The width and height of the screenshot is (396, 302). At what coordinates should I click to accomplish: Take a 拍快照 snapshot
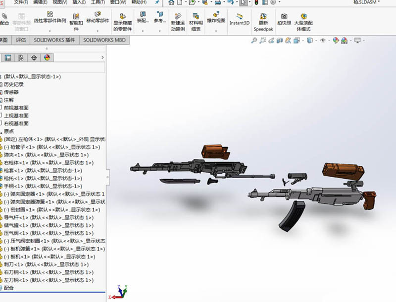tap(284, 19)
